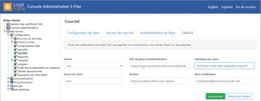Click the SFiler Portal root label

coord(11,21)
